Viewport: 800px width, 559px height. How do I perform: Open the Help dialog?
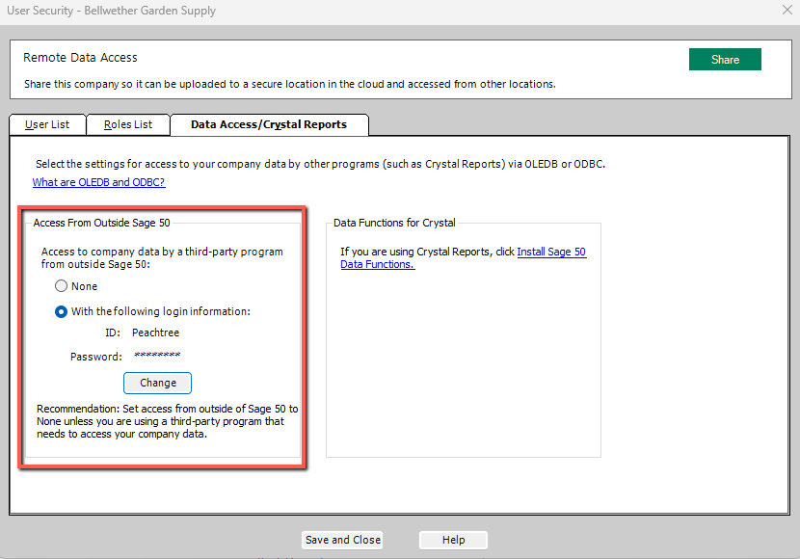click(x=452, y=540)
